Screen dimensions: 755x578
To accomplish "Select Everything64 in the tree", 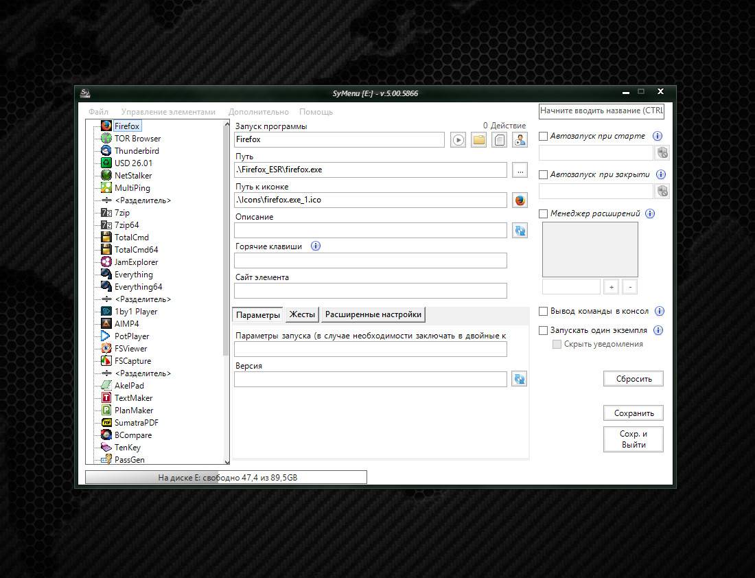I will (x=138, y=287).
